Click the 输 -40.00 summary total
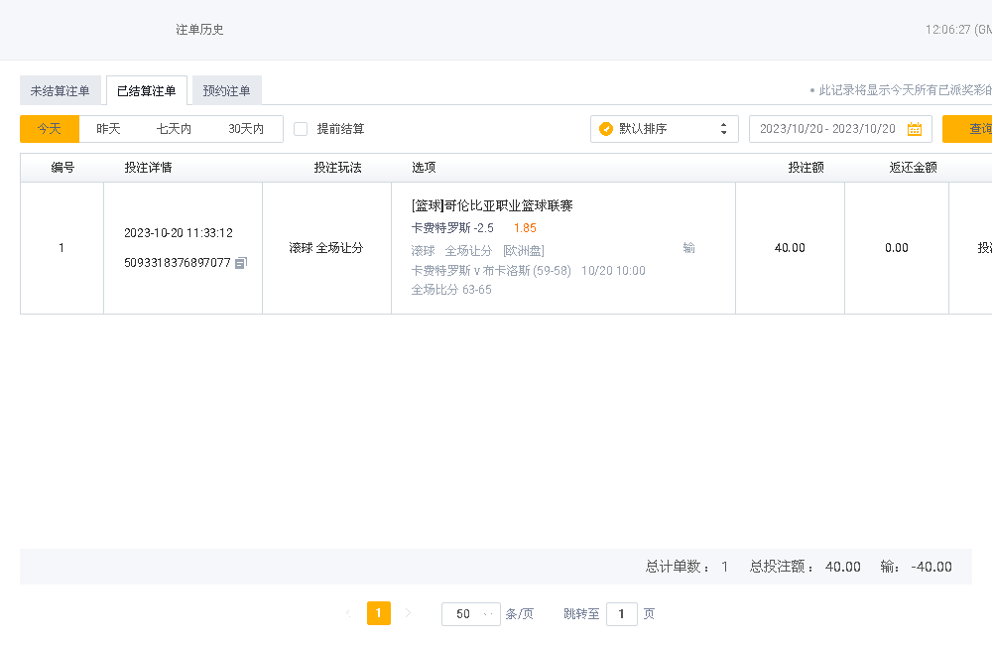This screenshot has width=992, height=645. coord(916,567)
